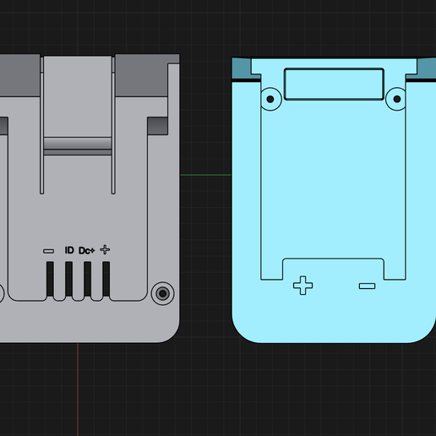Select the terminal slot below the ID label

coord(68,279)
